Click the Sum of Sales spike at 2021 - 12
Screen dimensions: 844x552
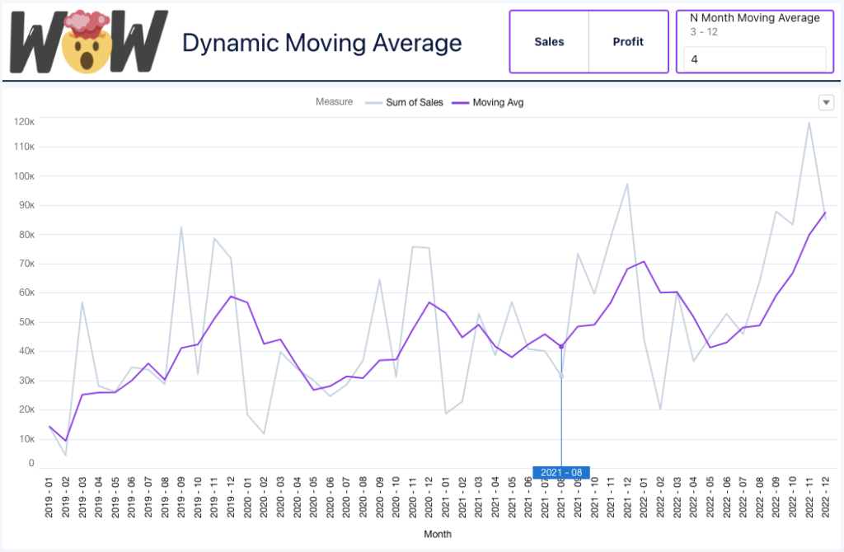click(627, 184)
